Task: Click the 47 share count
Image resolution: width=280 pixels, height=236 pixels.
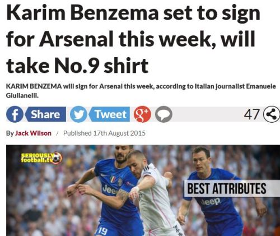Action: point(252,114)
